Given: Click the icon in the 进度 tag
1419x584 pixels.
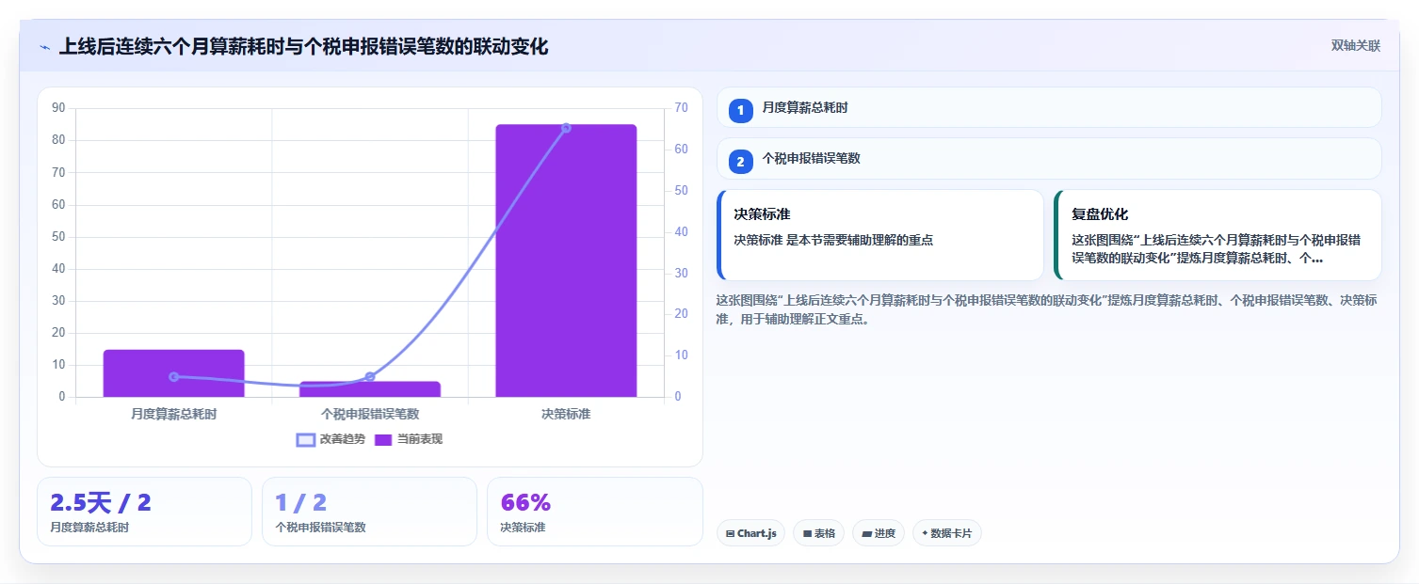Looking at the screenshot, I should (866, 533).
